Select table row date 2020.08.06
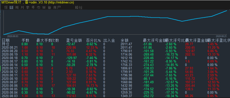Screen dimensions: 230x98 pyautogui.click(x=10, y=86)
